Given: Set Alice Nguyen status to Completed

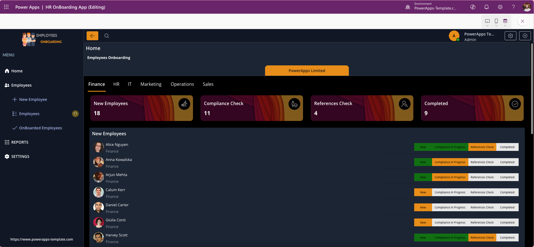Looking at the screenshot, I should tap(507, 147).
